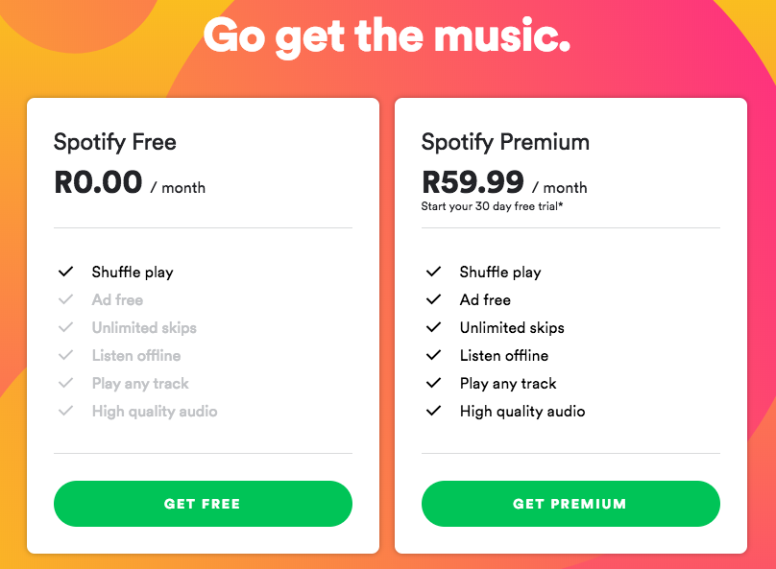Select the Spotify Free plan title

coord(115,143)
